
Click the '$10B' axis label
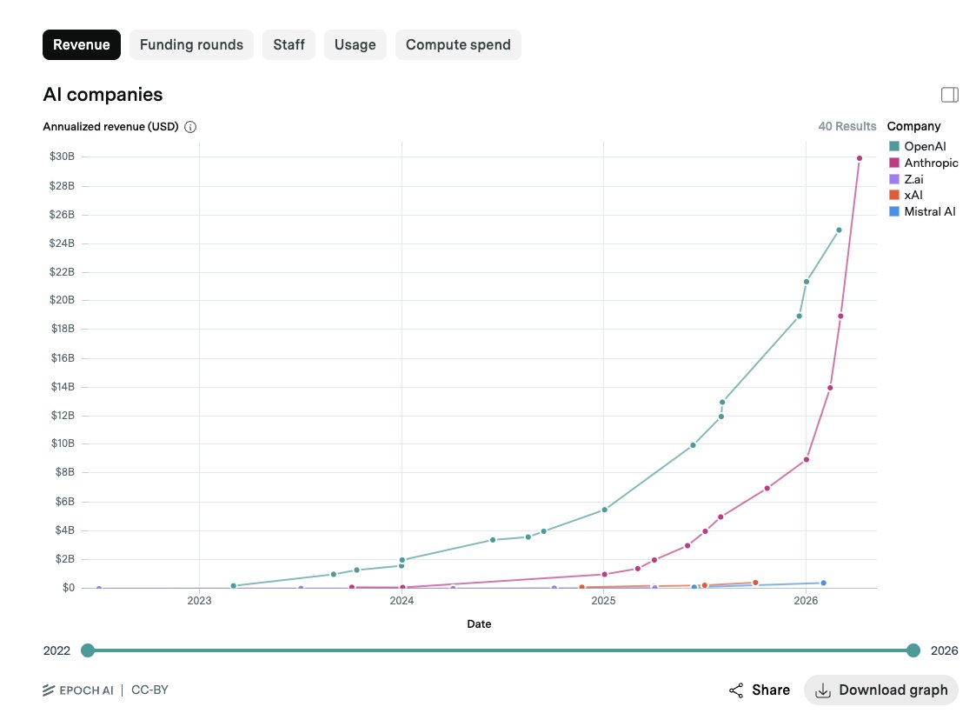point(63,443)
